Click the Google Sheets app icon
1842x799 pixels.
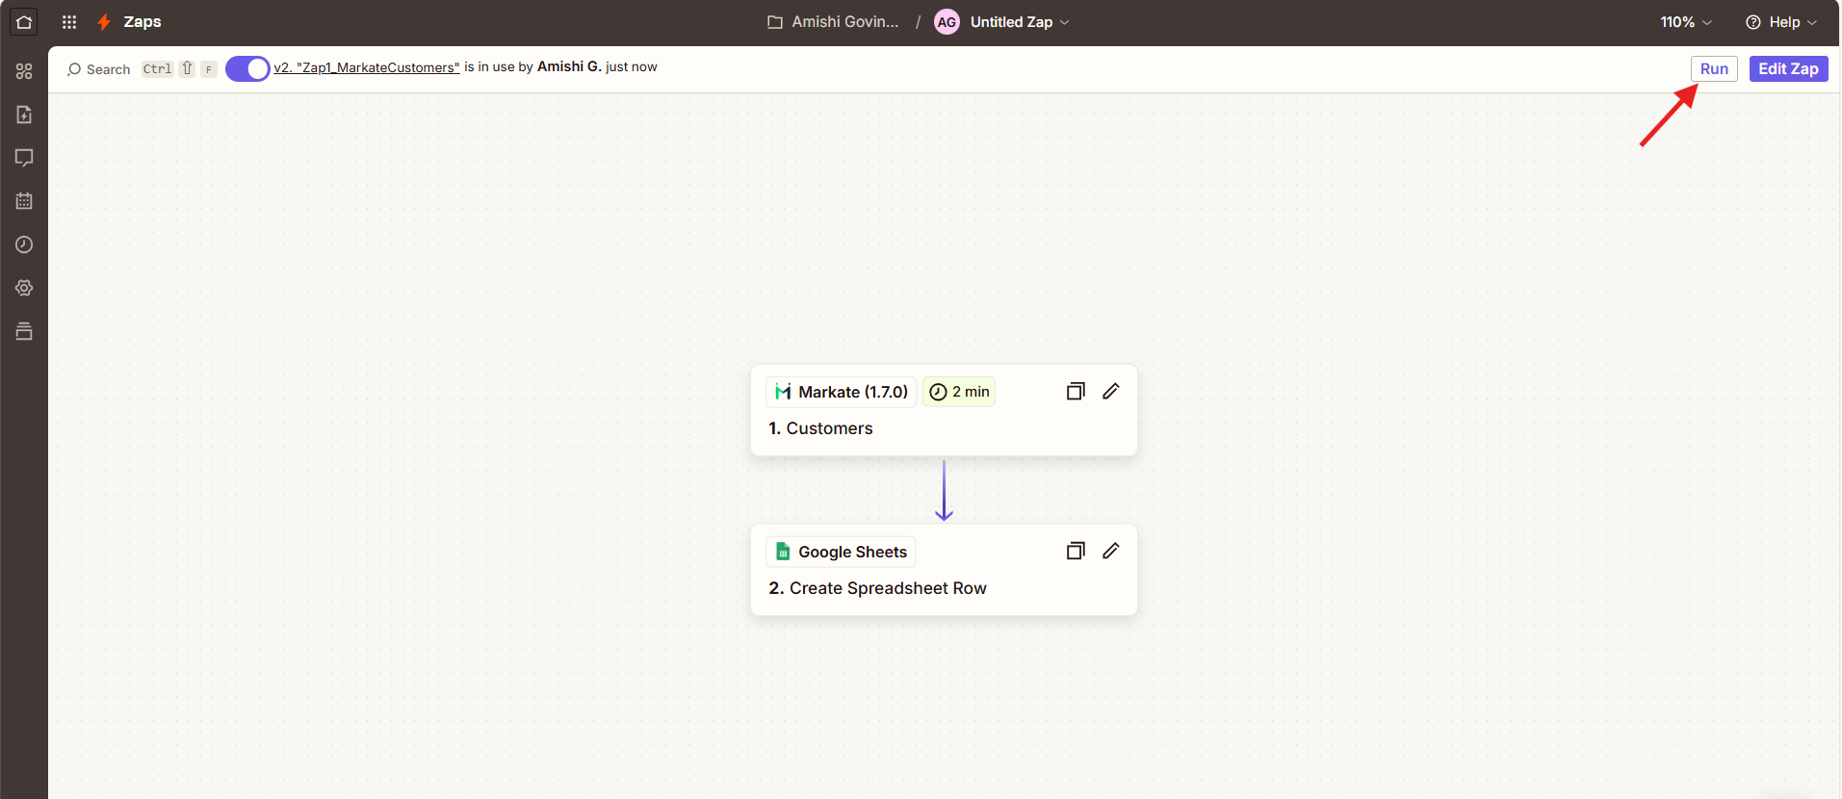coord(783,552)
